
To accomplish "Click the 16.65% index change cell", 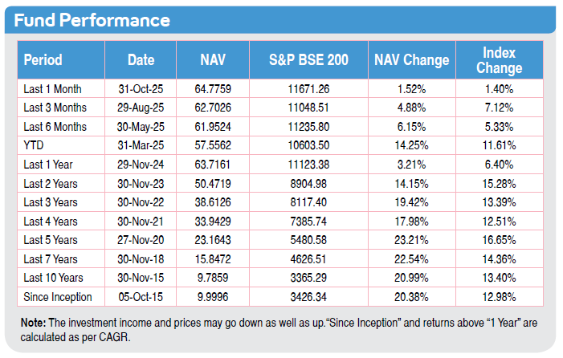I will (x=499, y=240).
